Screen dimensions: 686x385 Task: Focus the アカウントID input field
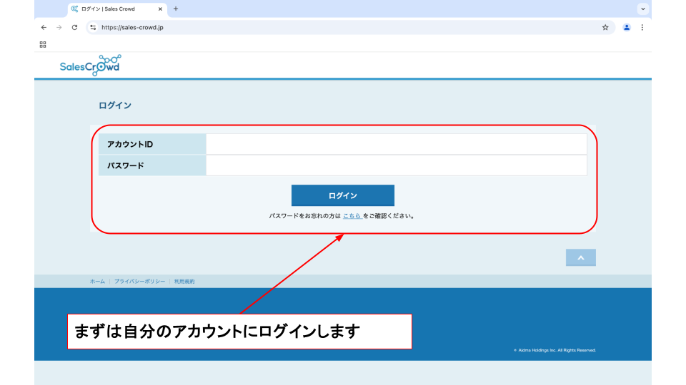click(396, 145)
